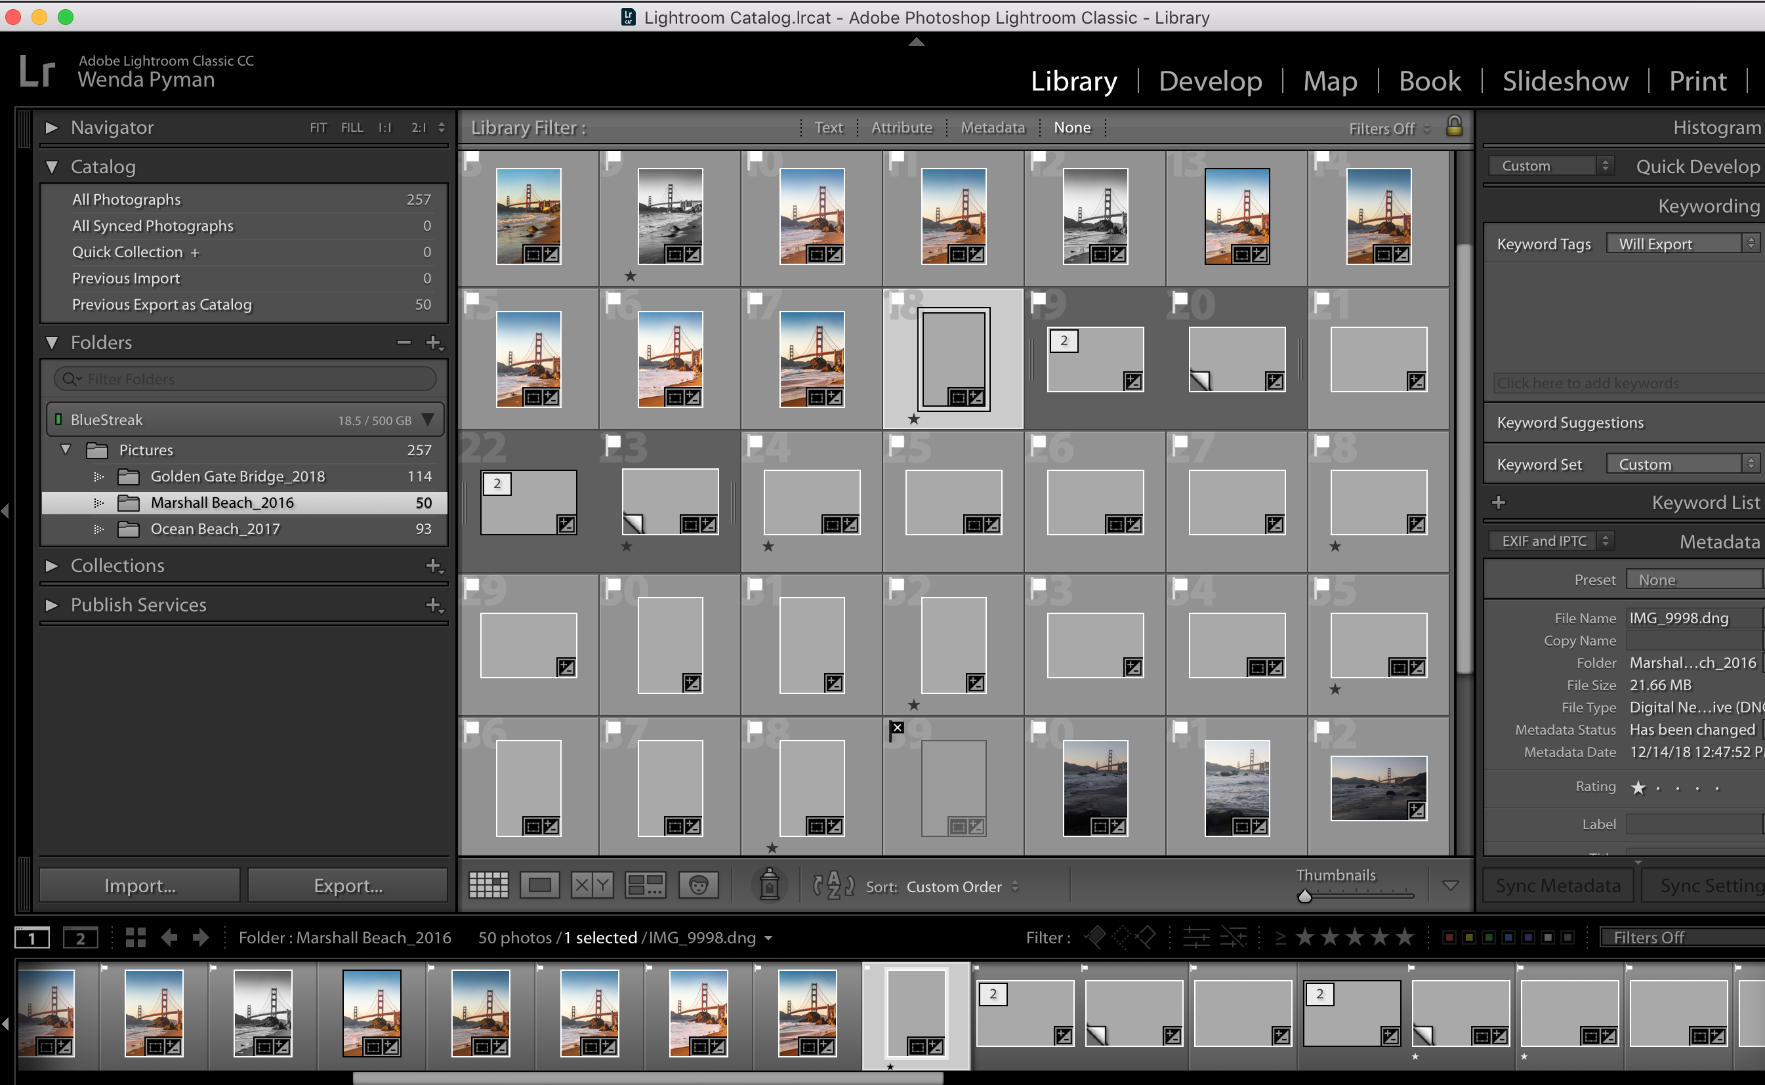1765x1085 pixels.
Task: Adjust the Thumbnails size slider
Action: click(x=1304, y=895)
